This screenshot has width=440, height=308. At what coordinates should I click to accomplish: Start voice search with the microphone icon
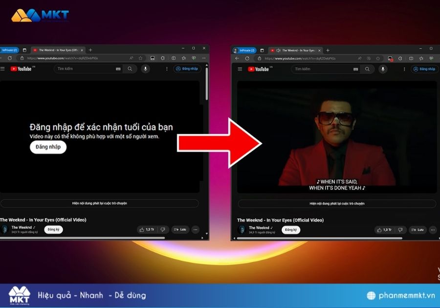pyautogui.click(x=383, y=69)
